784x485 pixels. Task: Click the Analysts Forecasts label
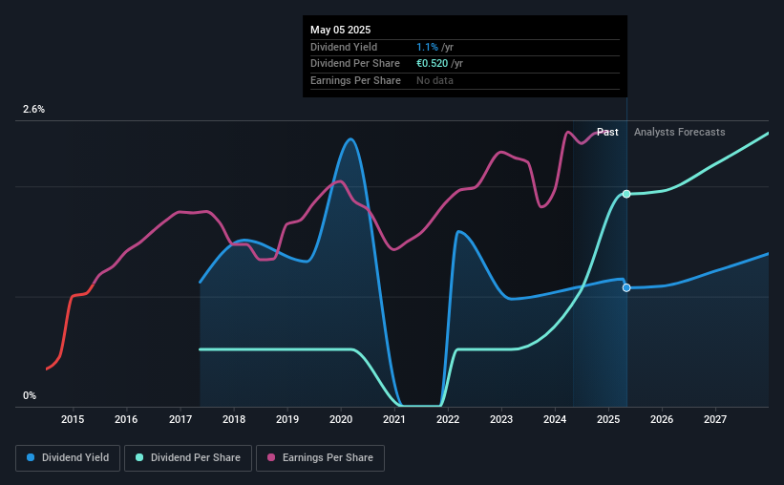[x=680, y=132]
